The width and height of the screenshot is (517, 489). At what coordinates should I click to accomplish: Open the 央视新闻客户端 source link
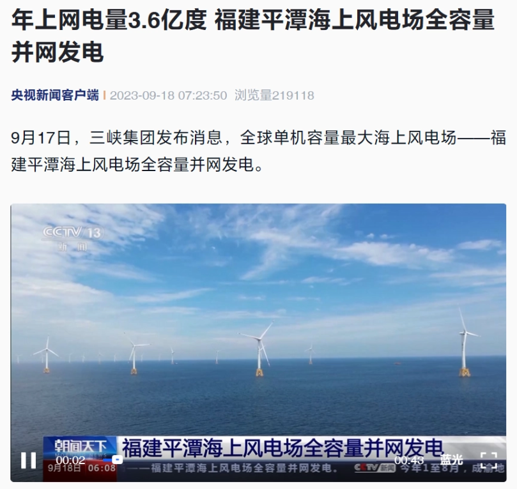point(55,96)
